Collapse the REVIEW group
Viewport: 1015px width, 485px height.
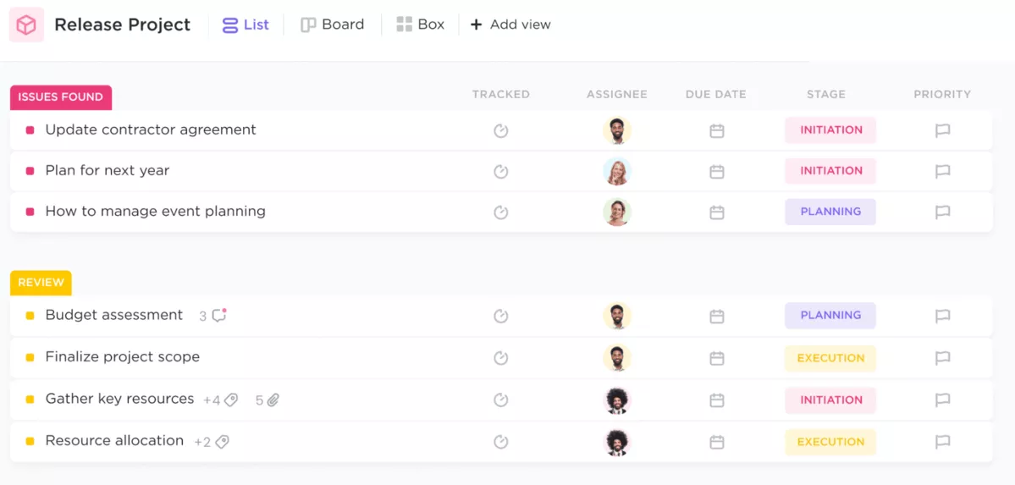coord(41,283)
